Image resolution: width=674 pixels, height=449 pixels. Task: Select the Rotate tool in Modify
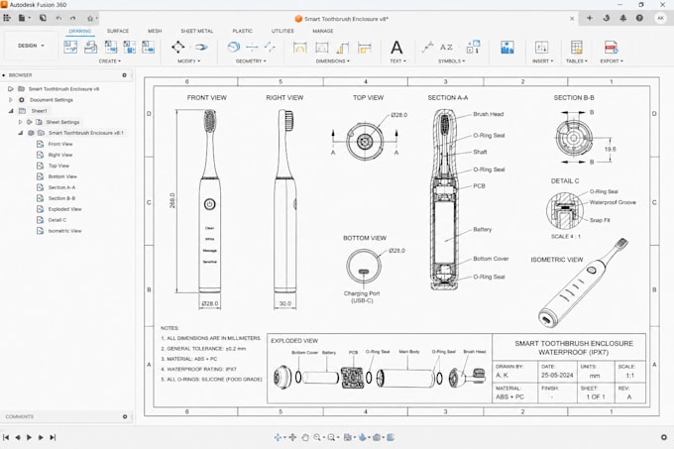201,47
